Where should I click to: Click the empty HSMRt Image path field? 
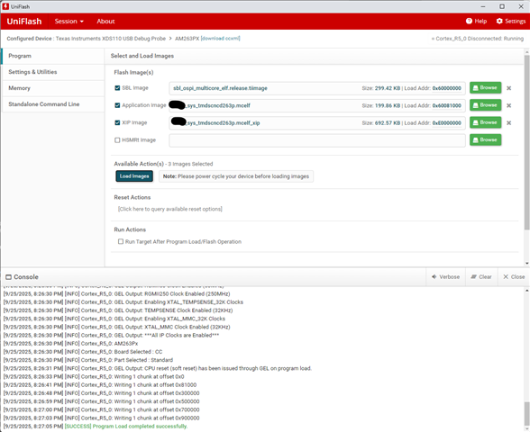tap(317, 140)
